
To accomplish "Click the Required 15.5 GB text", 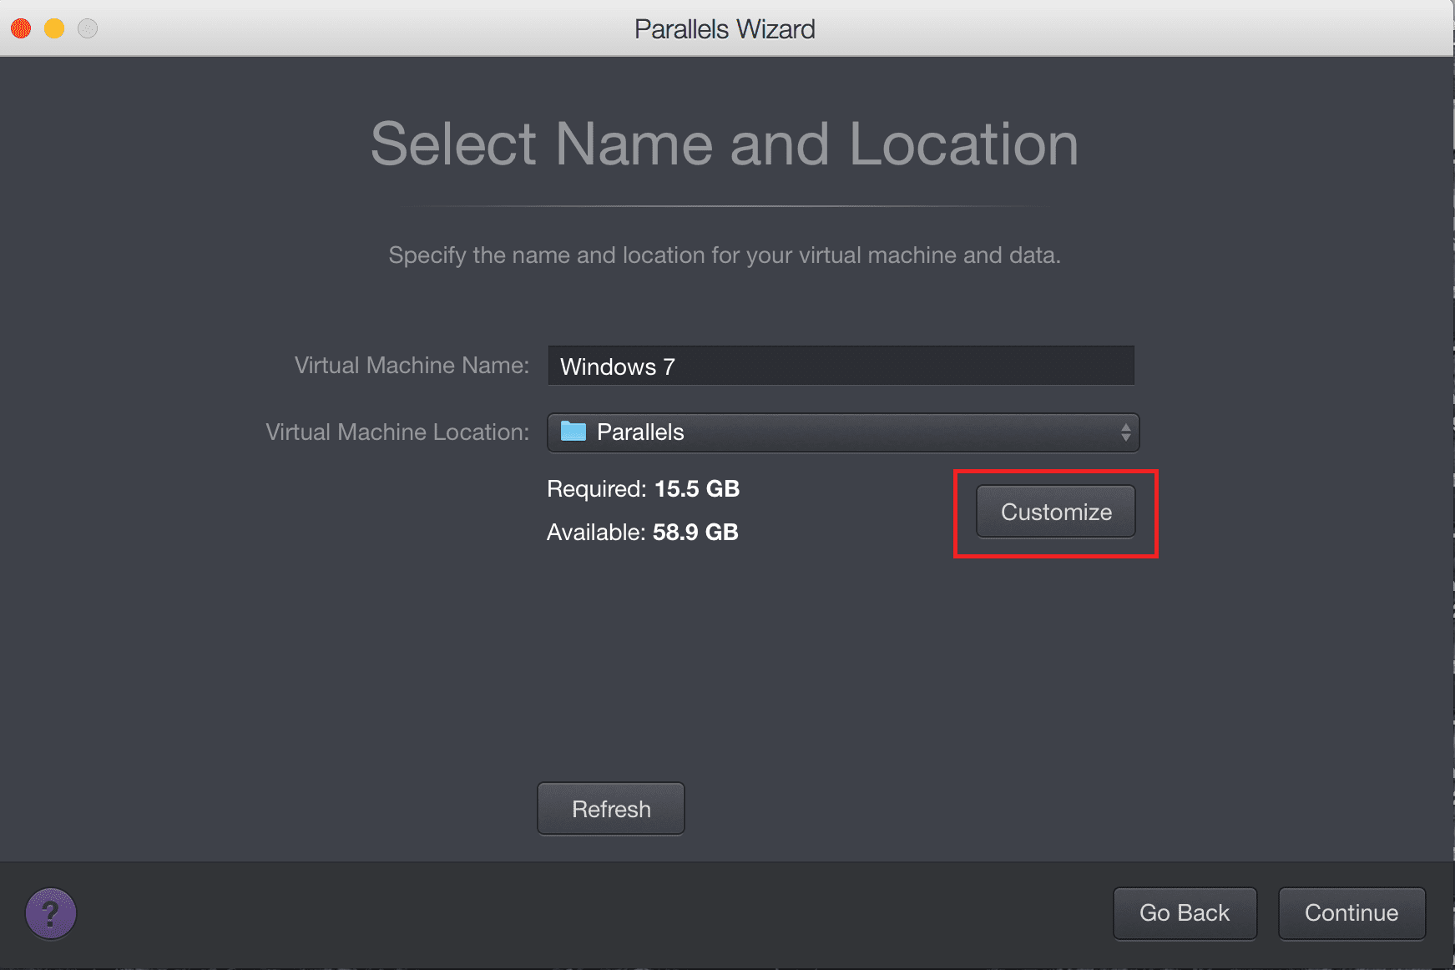I will click(643, 489).
